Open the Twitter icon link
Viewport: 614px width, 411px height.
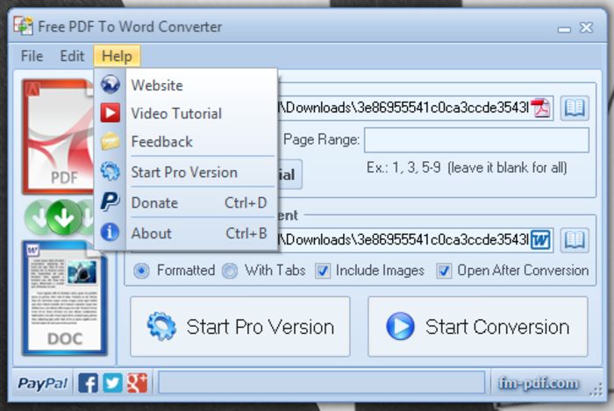113,382
